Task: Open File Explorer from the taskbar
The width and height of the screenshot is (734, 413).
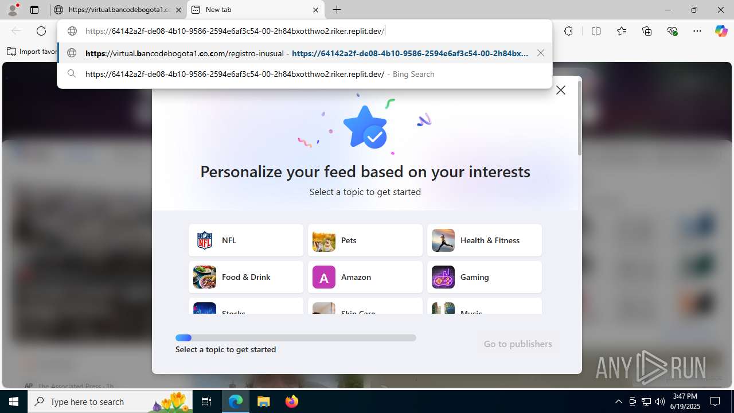Action: point(263,402)
